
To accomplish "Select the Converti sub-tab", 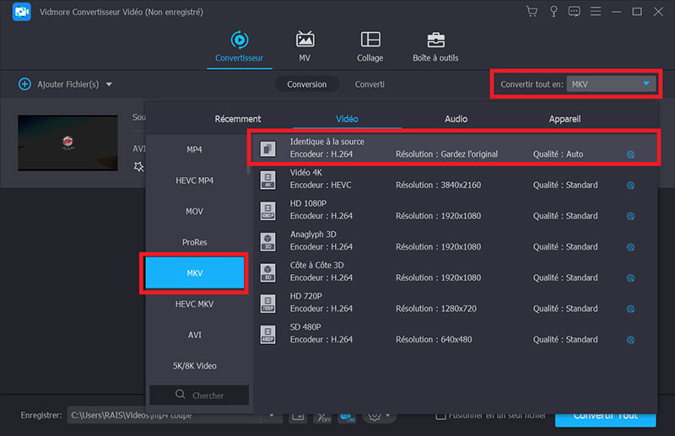I will [x=370, y=84].
